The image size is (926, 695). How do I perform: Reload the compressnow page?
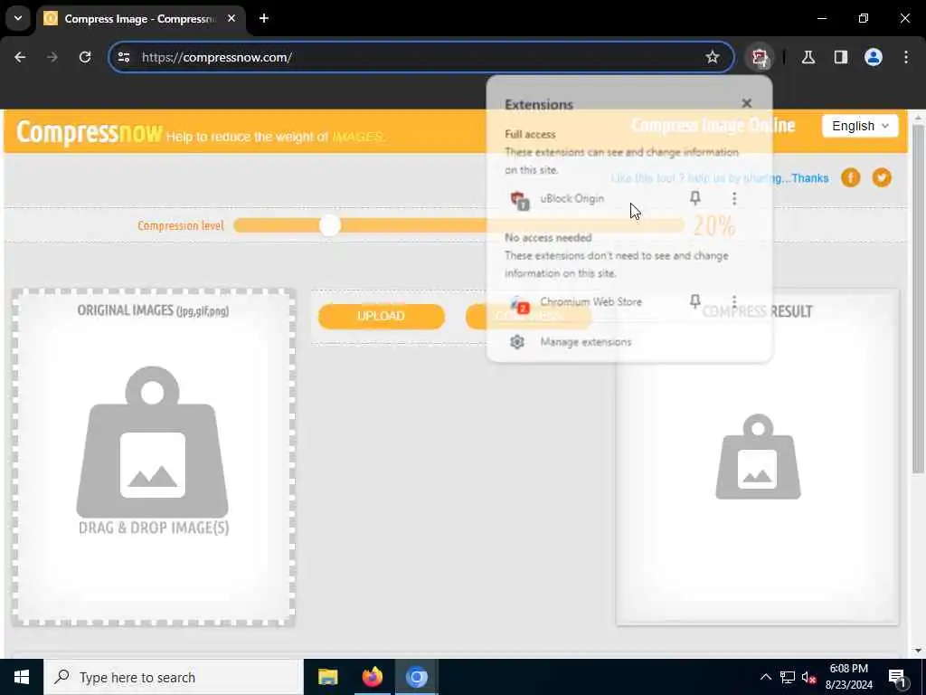coord(85,57)
